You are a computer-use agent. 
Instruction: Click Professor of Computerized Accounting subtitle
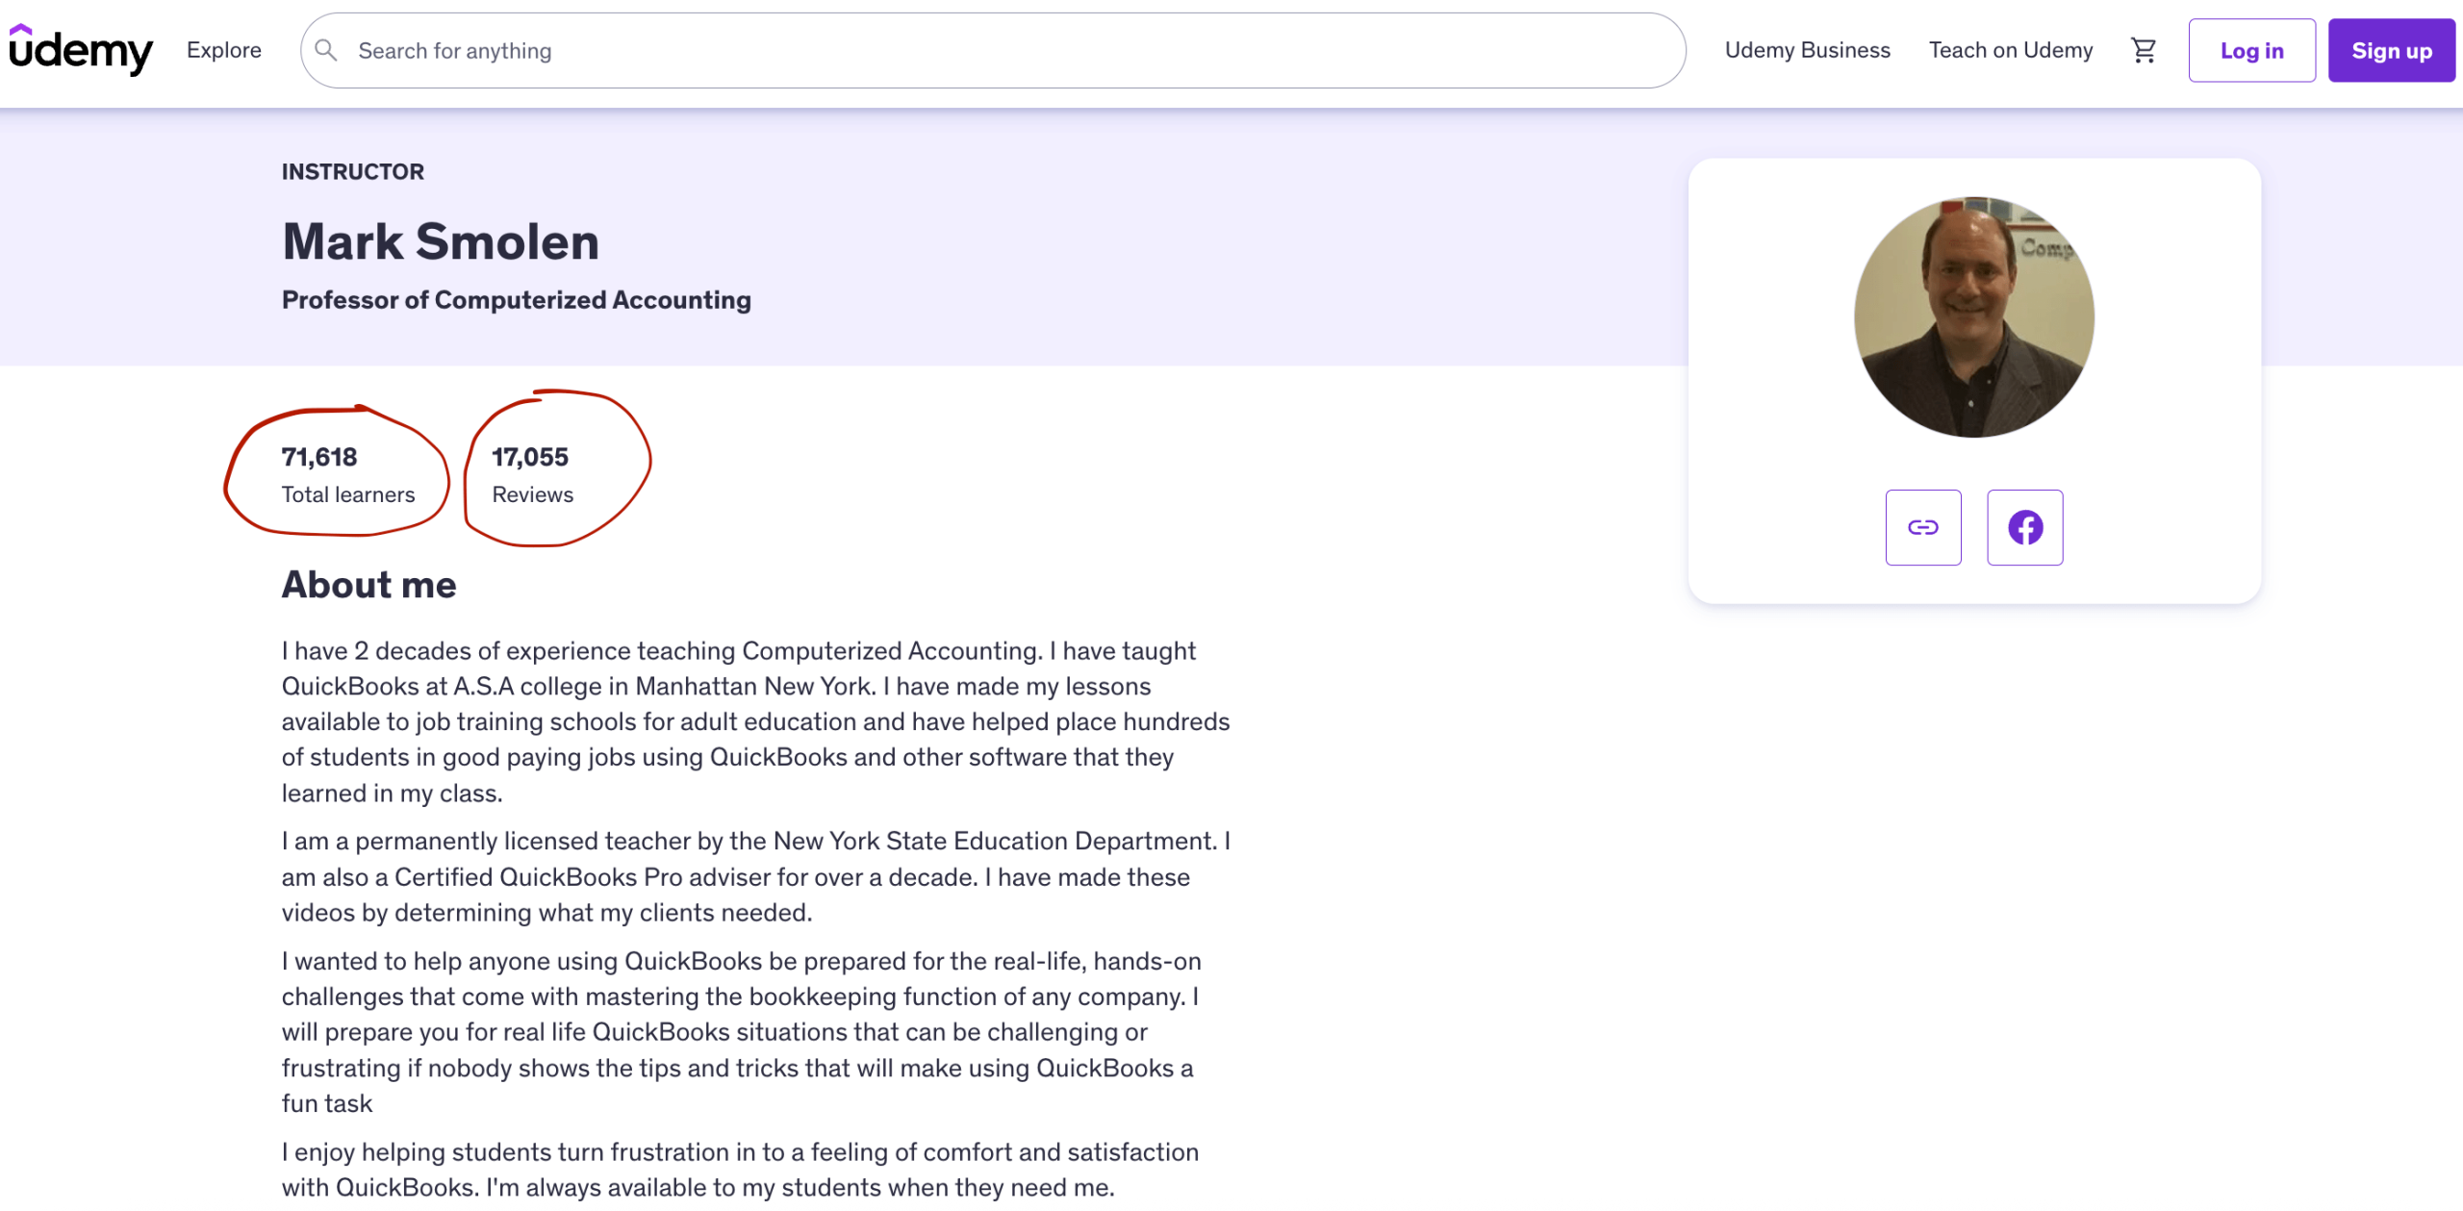tap(516, 300)
